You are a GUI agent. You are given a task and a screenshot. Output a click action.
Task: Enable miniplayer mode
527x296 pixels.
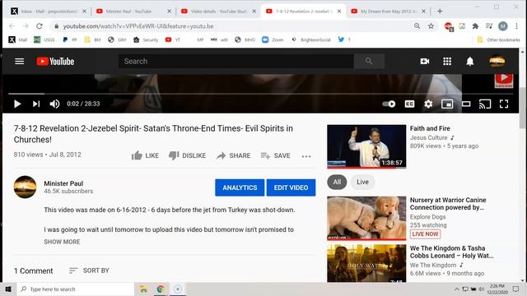[x=447, y=104]
